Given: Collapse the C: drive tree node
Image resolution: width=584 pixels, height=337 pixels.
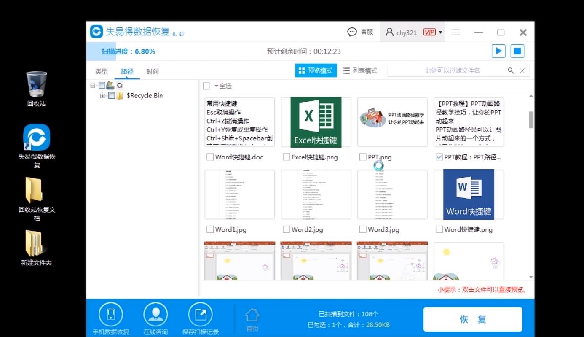Looking at the screenshot, I should 93,86.
